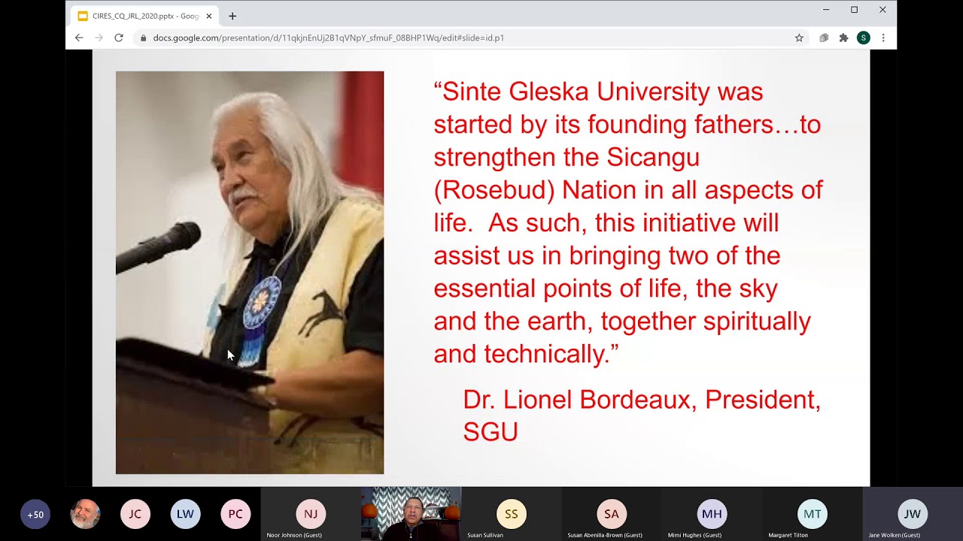Select Margaret Tilton participant tile

point(812,514)
